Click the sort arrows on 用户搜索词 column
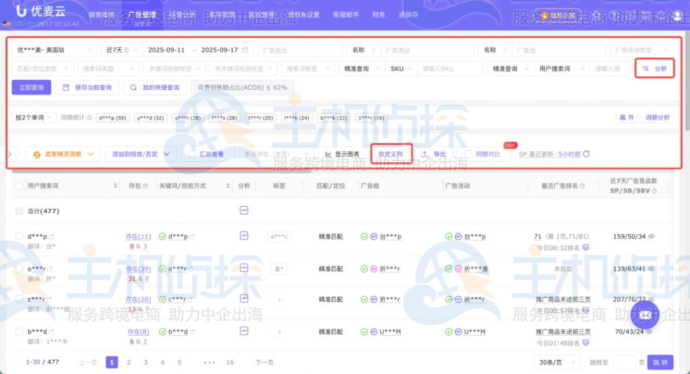This screenshot has height=374, width=690. pyautogui.click(x=115, y=186)
